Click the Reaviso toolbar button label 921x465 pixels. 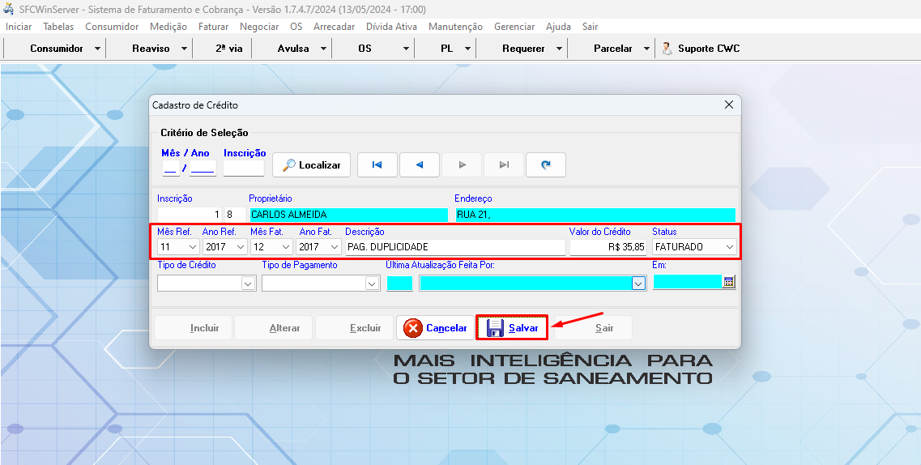[x=151, y=49]
